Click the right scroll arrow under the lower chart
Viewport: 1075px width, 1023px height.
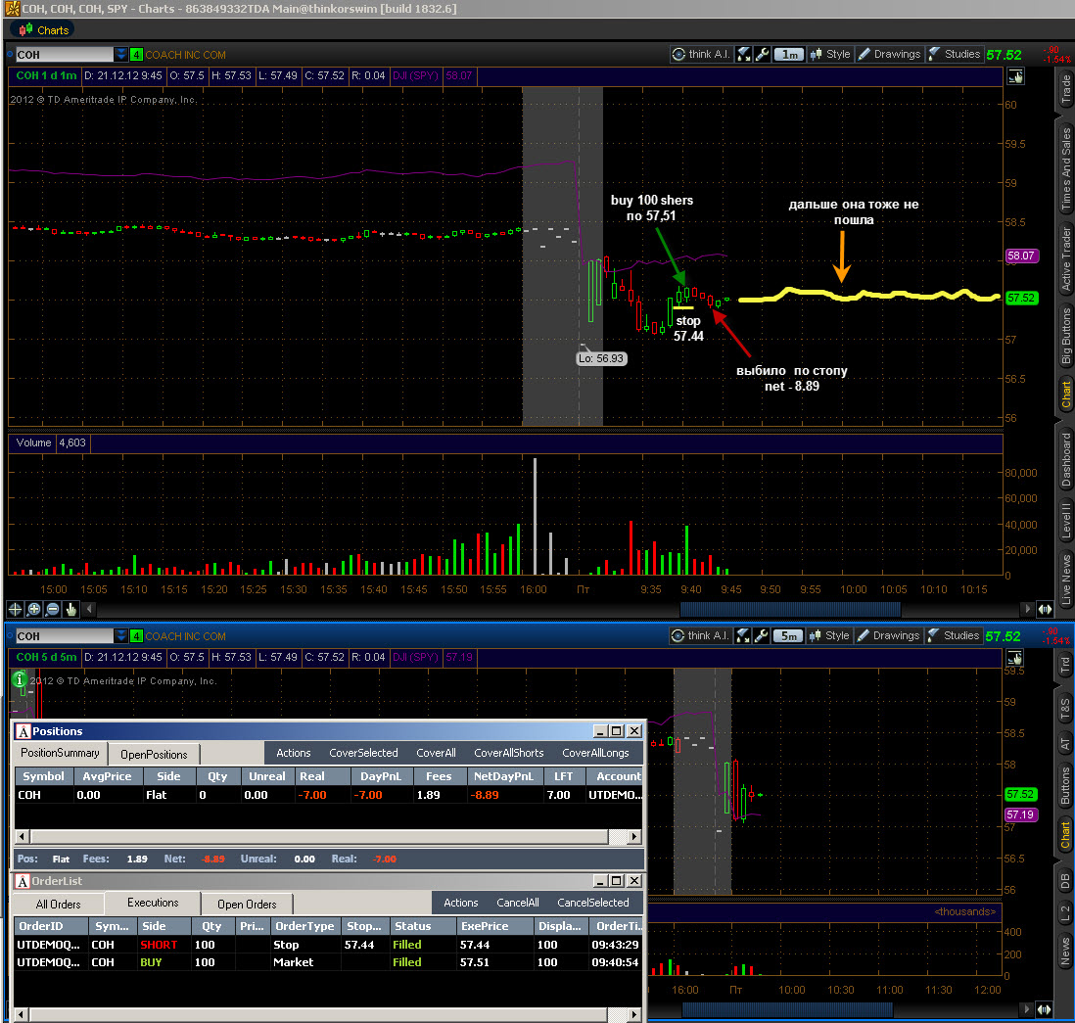pyautogui.click(x=1026, y=1008)
